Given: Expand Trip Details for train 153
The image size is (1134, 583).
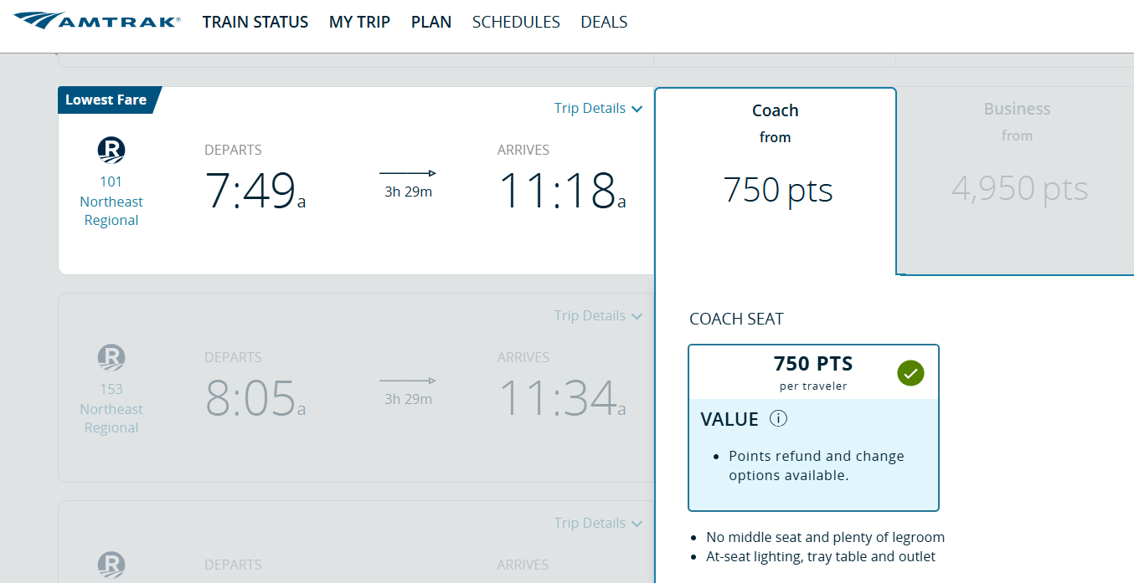Looking at the screenshot, I should click(598, 315).
